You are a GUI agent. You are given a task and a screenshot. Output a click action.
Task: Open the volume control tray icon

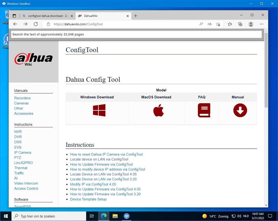(239, 216)
